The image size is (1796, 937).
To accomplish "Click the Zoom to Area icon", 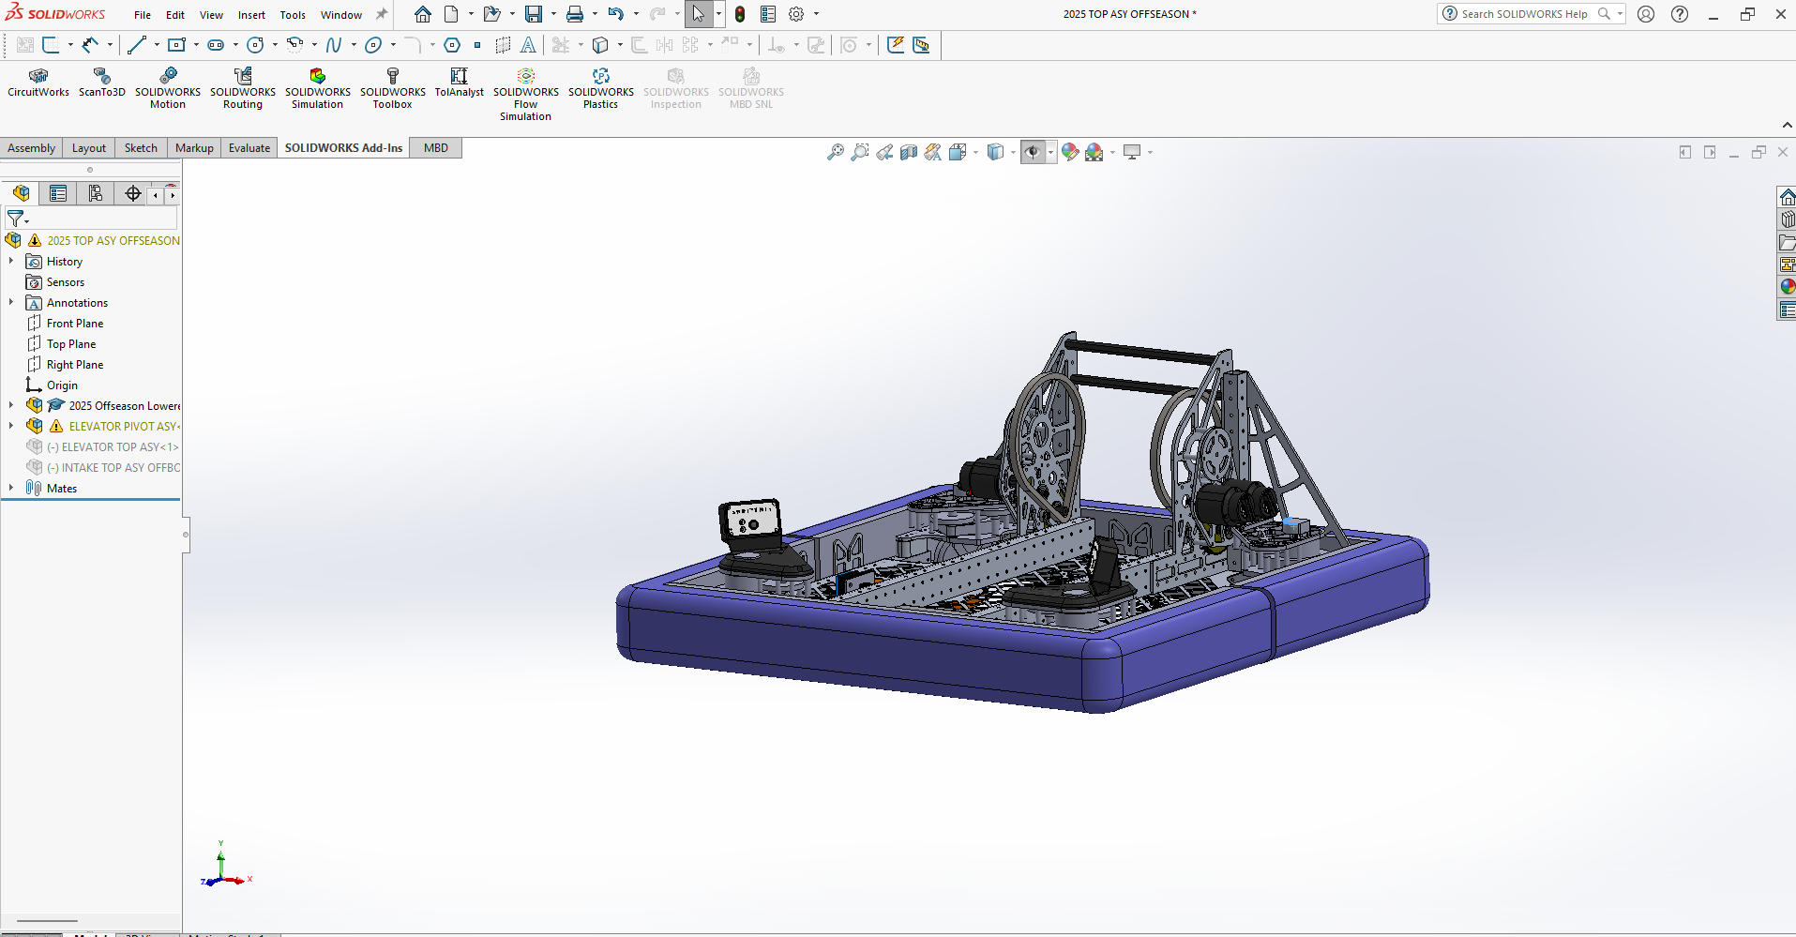I will tap(859, 152).
